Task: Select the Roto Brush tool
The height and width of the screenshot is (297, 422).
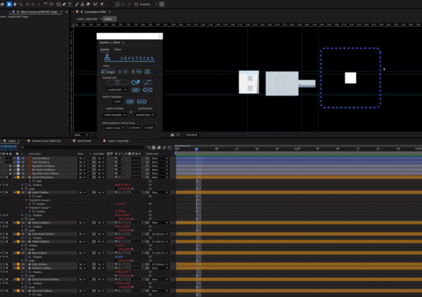Action: pos(95,4)
